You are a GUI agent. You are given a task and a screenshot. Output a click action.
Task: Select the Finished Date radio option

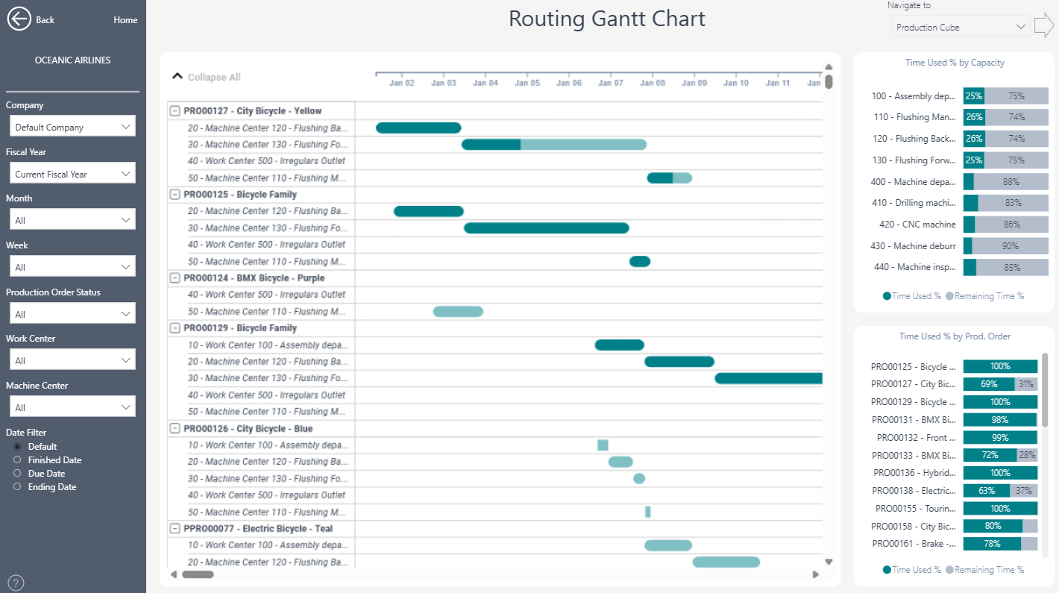[17, 460]
